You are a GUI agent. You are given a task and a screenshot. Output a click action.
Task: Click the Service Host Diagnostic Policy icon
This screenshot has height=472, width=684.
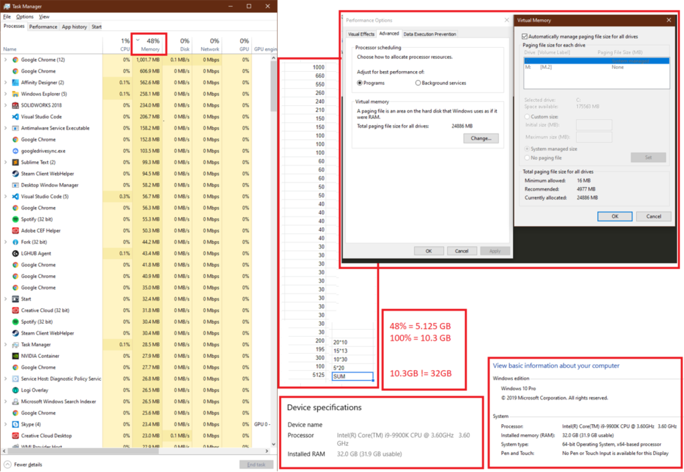click(15, 378)
